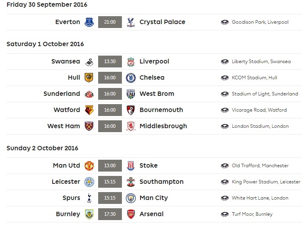Open the Spurs team name link
This screenshot has width=302, height=226.
[x=71, y=198]
